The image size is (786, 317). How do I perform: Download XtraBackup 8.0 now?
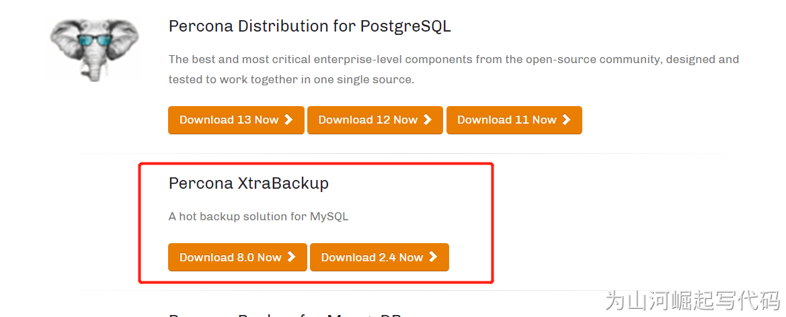point(237,257)
